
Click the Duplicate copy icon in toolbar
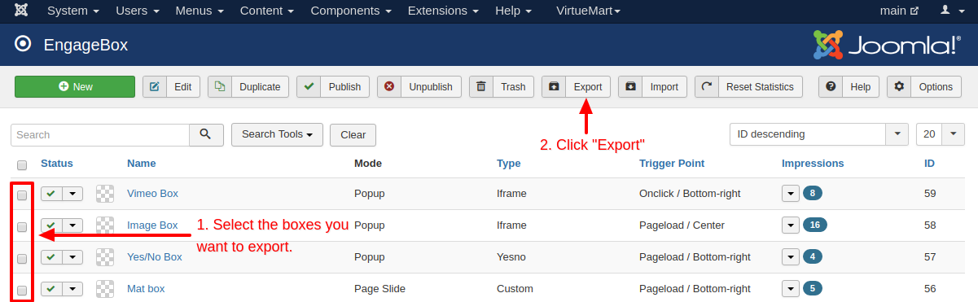pos(220,87)
